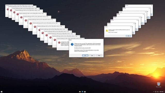Click the blue question mark icon in Fault dialog
This screenshot has width=165, height=93.
[72, 44]
